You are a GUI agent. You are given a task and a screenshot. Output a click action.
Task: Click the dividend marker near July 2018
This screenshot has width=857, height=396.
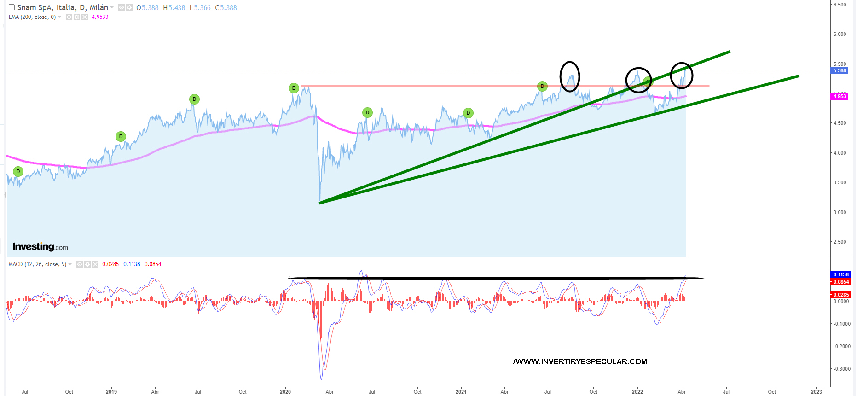click(18, 172)
